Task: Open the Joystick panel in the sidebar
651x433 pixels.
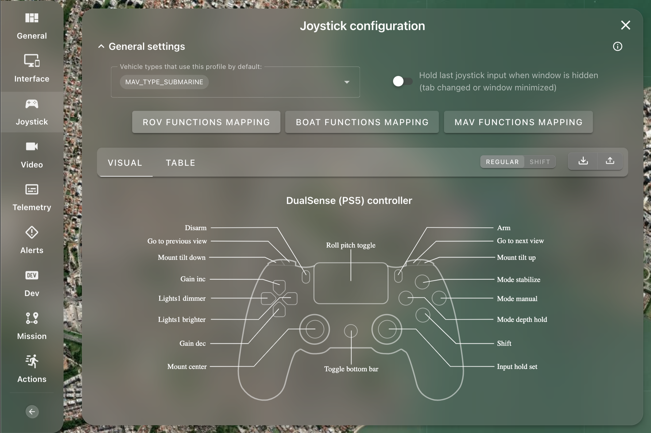Action: [x=31, y=112]
